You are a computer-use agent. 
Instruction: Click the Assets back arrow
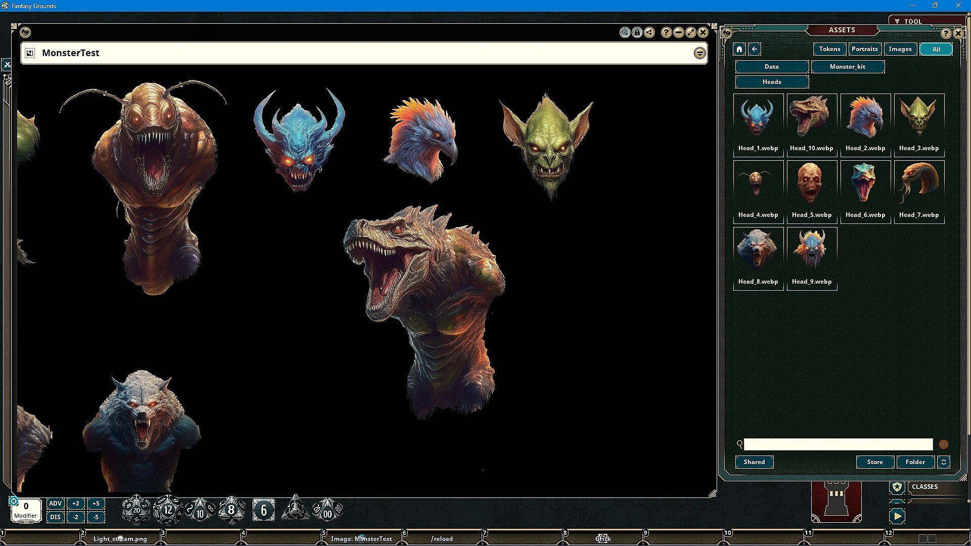click(755, 49)
